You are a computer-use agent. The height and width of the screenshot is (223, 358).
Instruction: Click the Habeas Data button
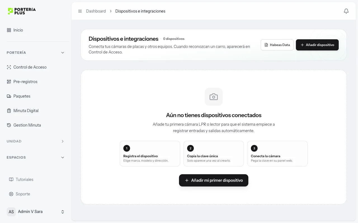click(x=277, y=45)
